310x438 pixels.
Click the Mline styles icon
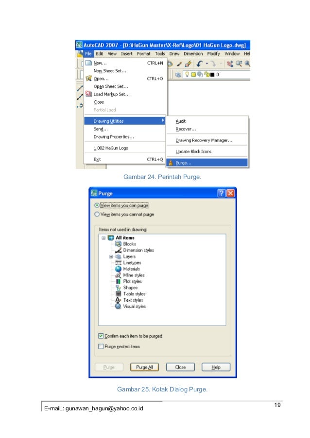119,275
